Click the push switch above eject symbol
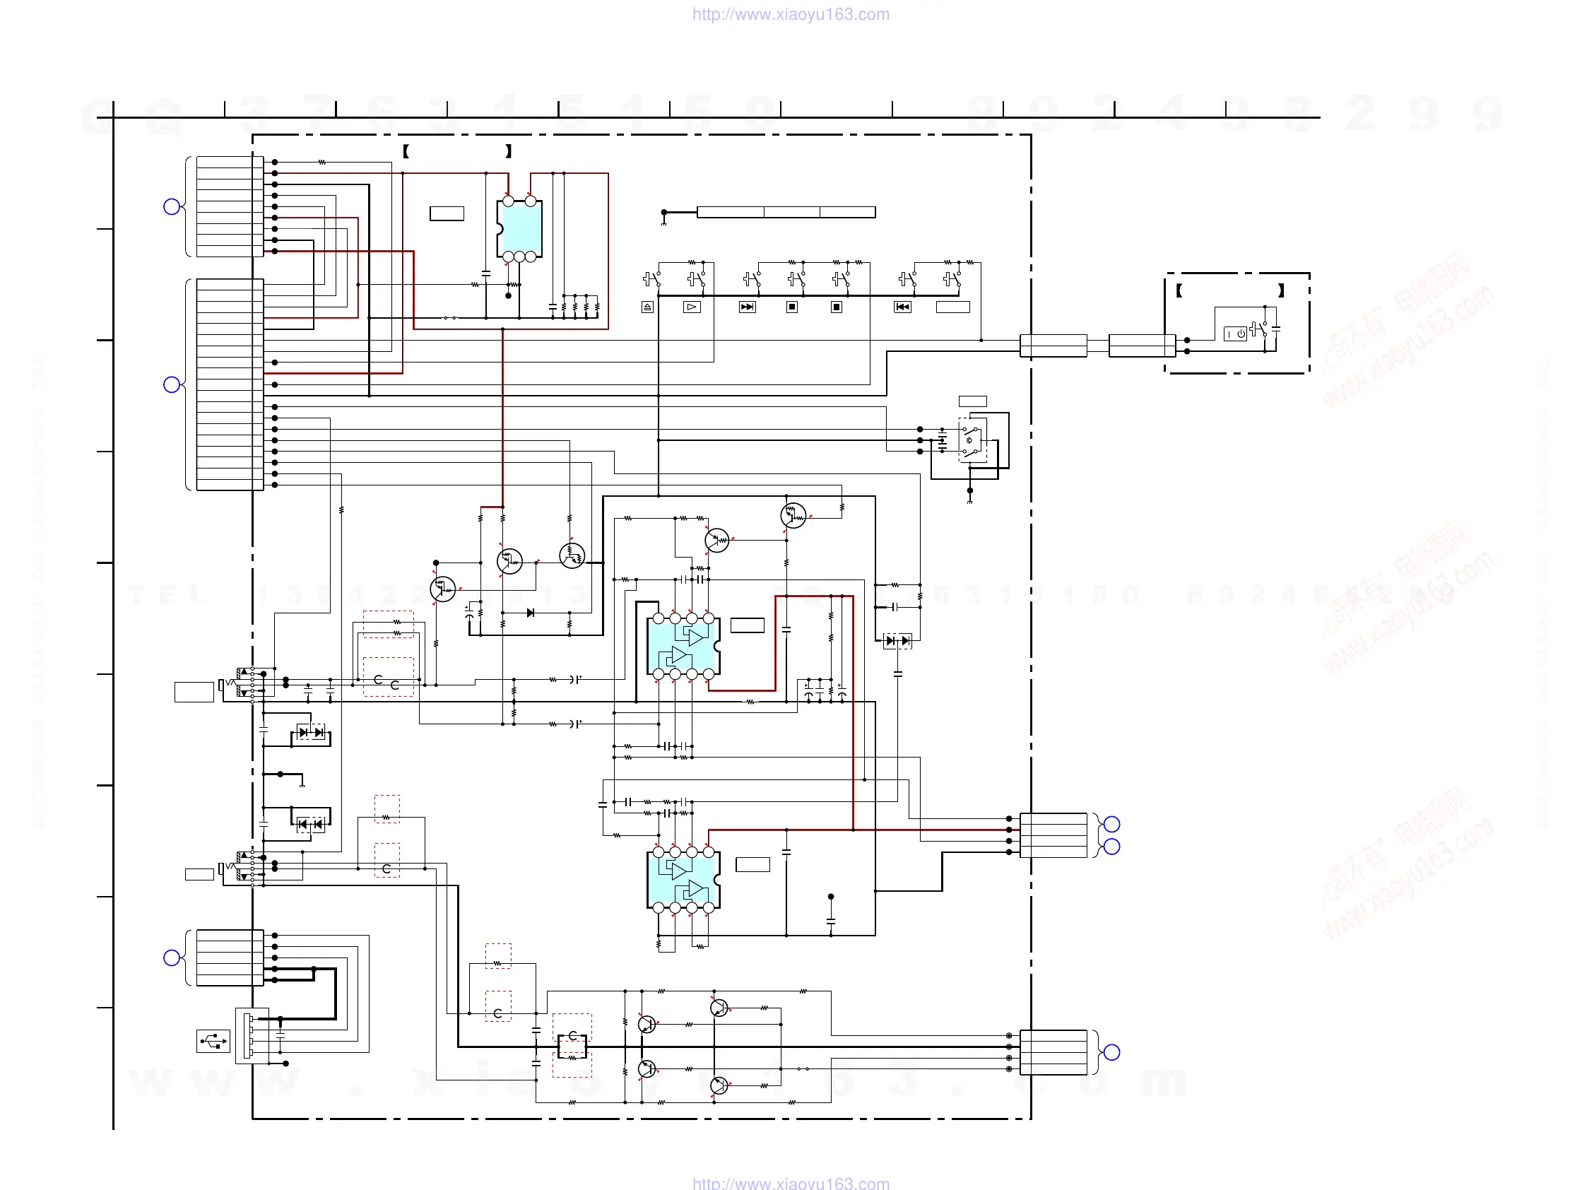The height and width of the screenshot is (1190, 1582). point(651,279)
